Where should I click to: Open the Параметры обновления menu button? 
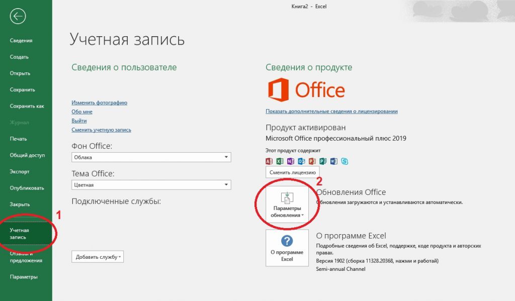(x=287, y=205)
